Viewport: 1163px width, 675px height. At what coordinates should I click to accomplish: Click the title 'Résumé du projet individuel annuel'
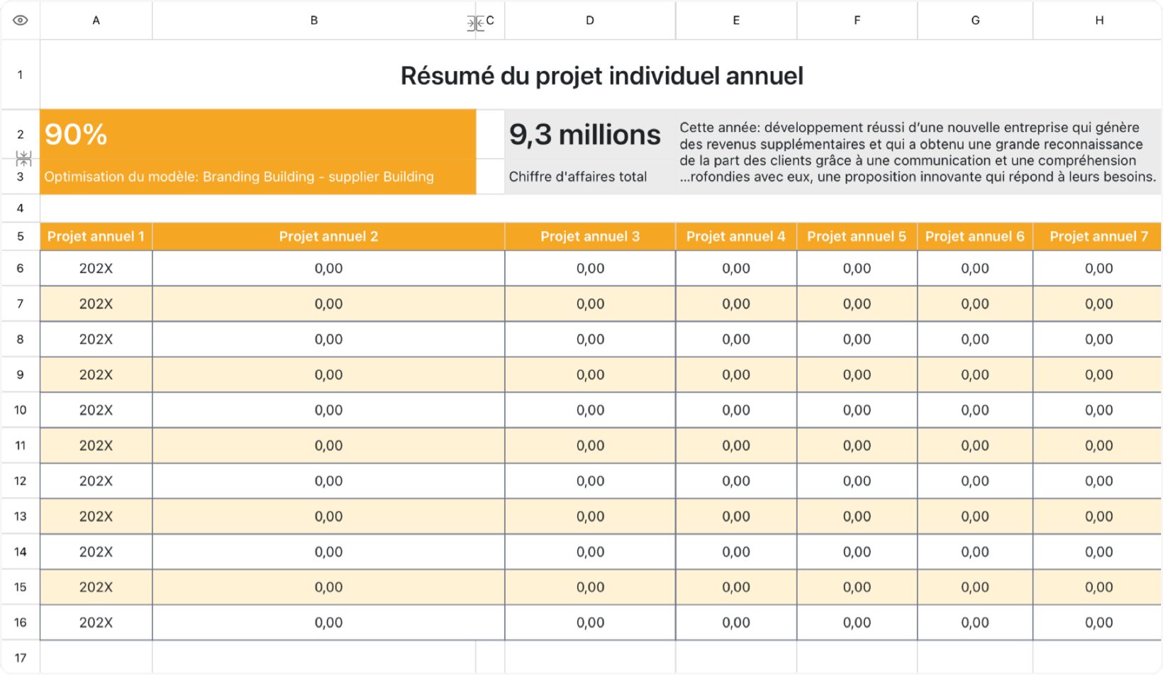pos(601,75)
